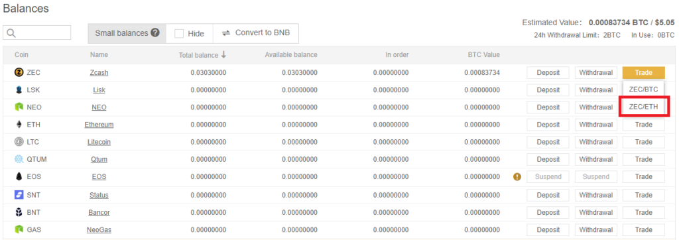This screenshot has width=679, height=240.
Task: Click Withdrawal for ZEC
Action: coord(596,72)
